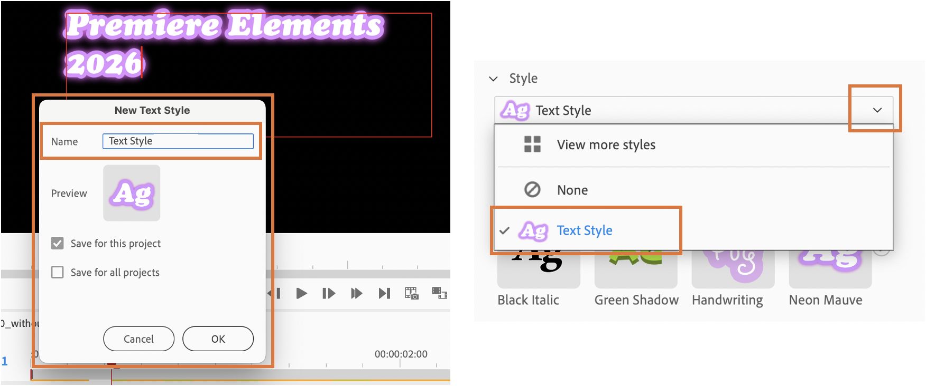Apply the Green Shadow style preset
This screenshot has height=386, width=926.
[x=636, y=269]
